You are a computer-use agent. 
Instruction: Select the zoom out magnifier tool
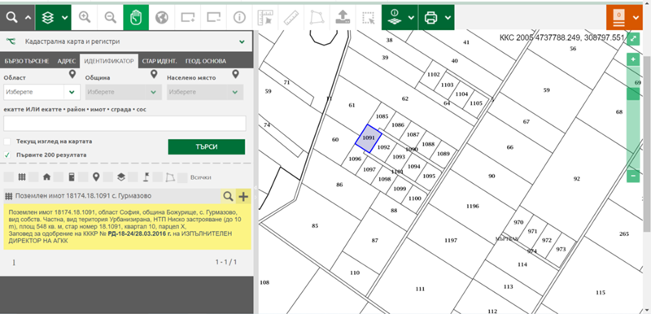[x=110, y=17]
